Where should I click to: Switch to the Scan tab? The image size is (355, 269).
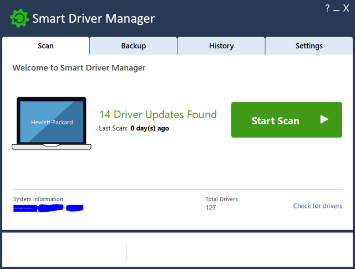(x=45, y=45)
